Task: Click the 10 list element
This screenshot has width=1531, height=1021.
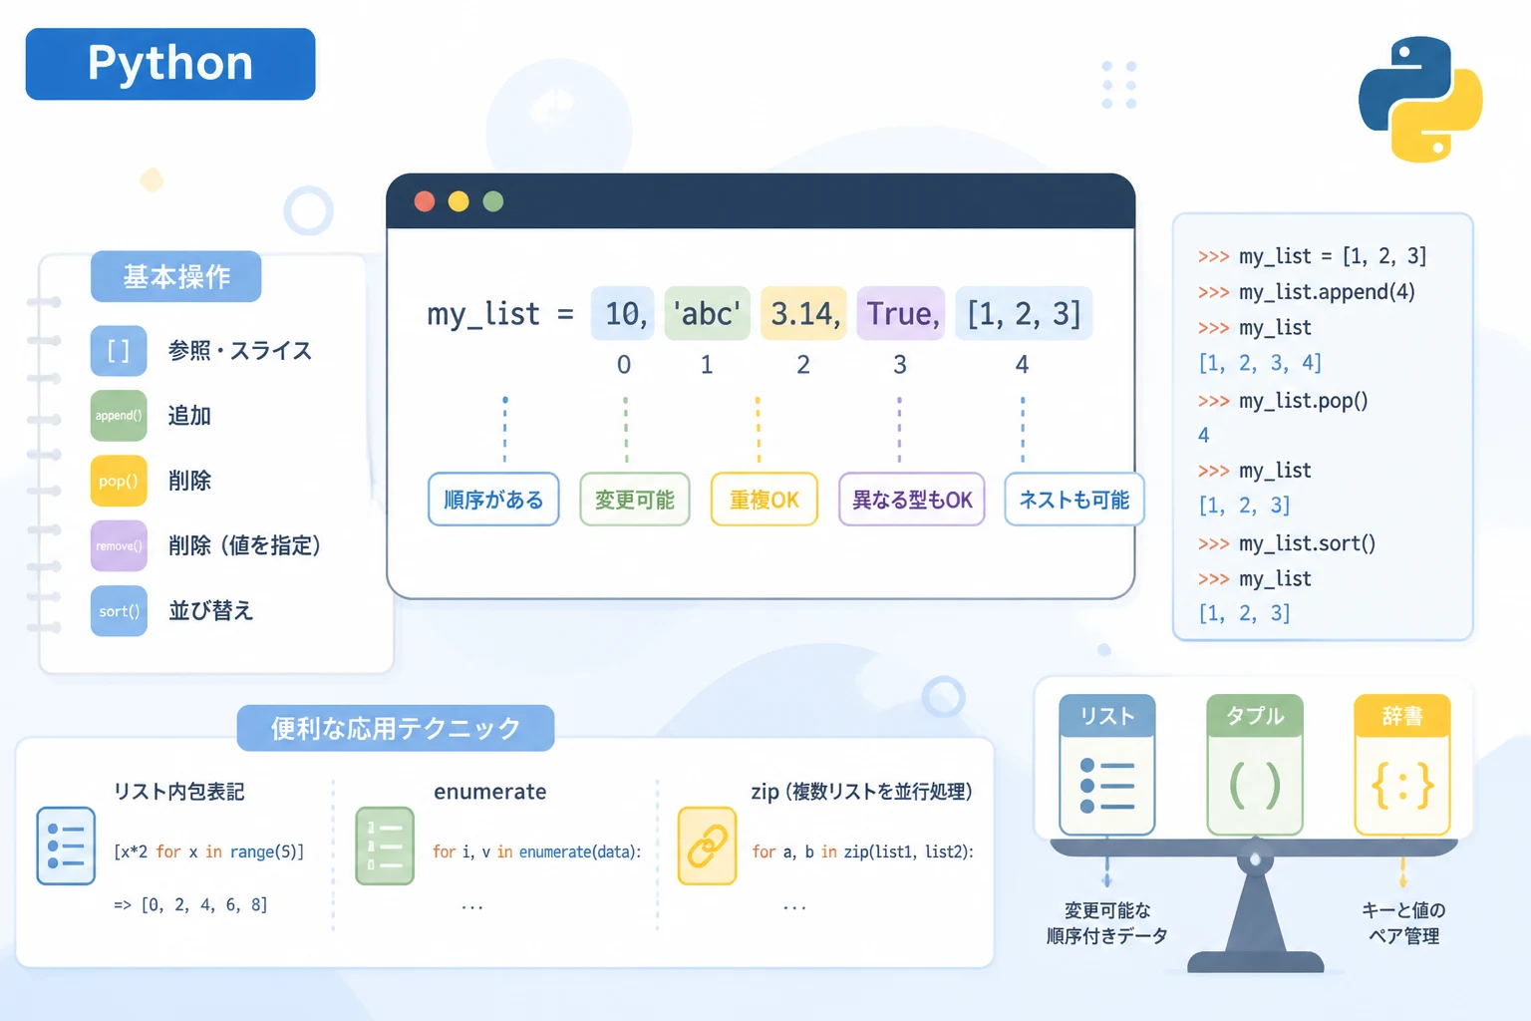Action: (x=623, y=314)
